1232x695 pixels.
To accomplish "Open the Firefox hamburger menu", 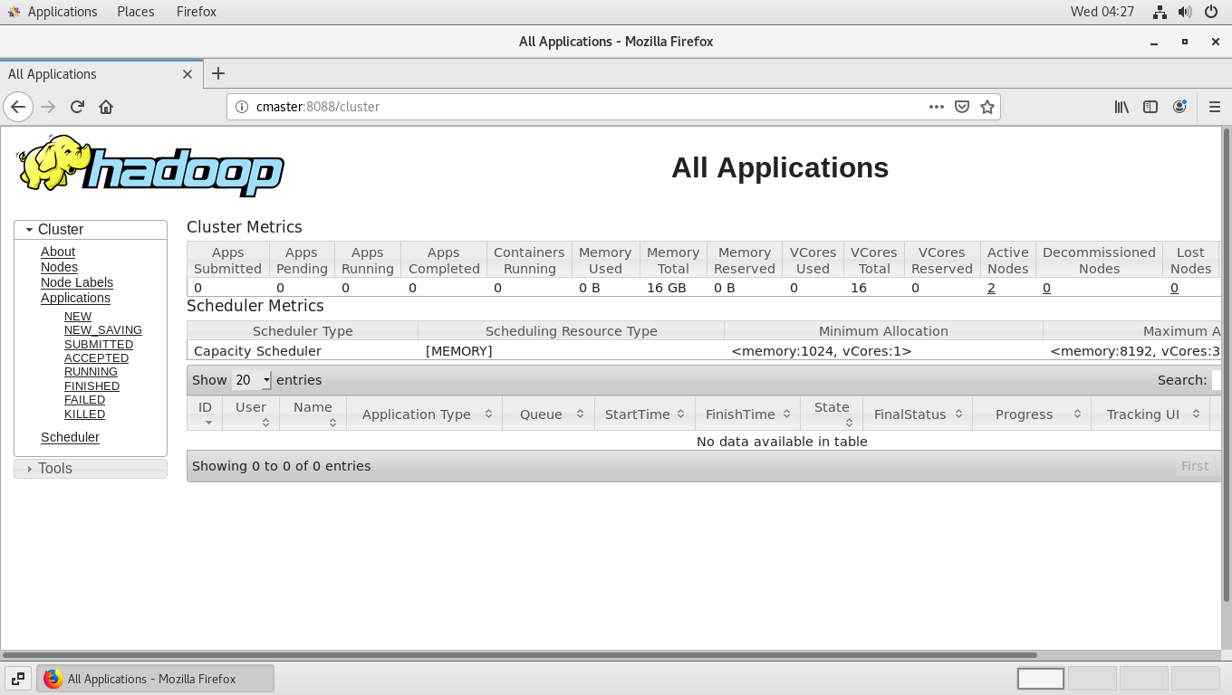I will pos(1215,107).
